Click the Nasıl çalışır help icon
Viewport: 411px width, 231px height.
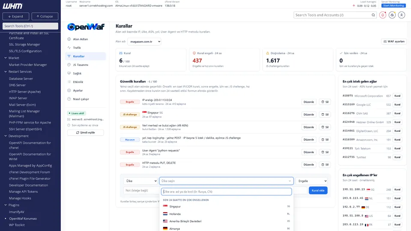pyautogui.click(x=69, y=99)
